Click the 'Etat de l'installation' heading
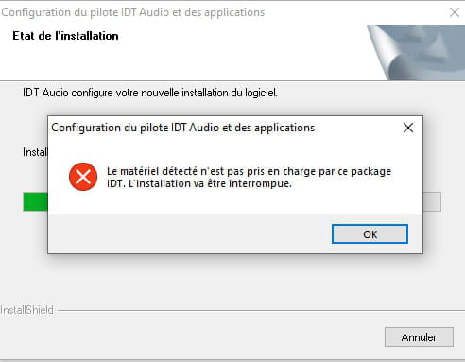 [x=65, y=36]
